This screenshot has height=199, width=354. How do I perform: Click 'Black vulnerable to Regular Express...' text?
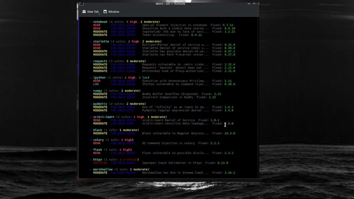tap(175, 133)
